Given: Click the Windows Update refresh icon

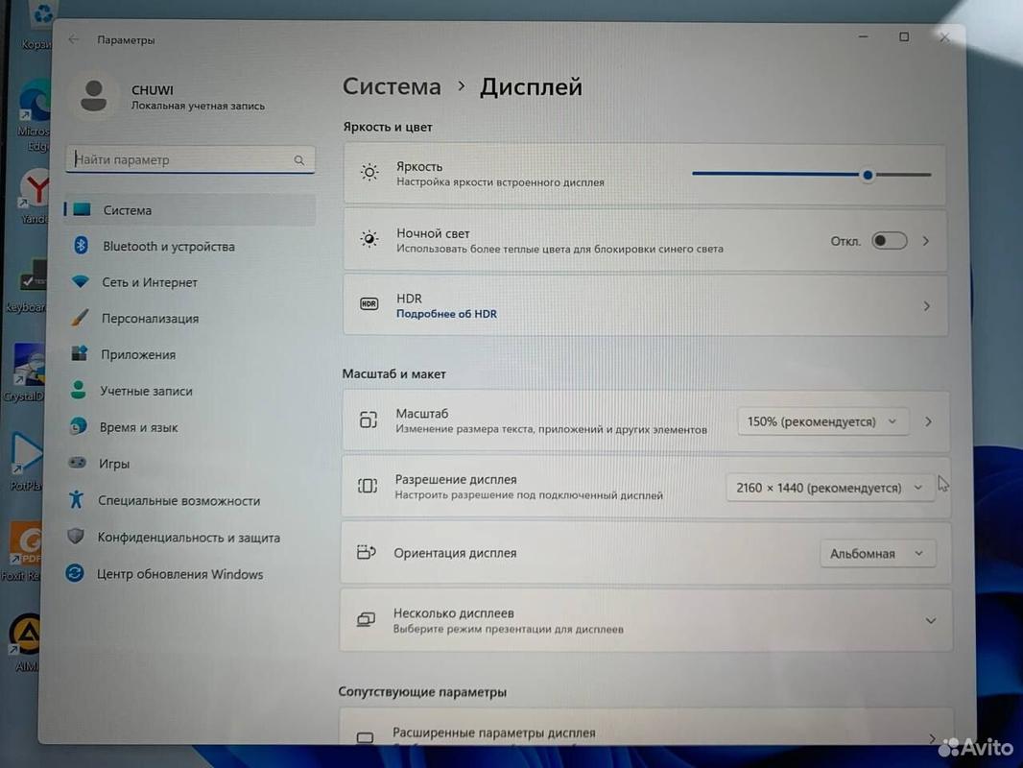Looking at the screenshot, I should pyautogui.click(x=75, y=573).
